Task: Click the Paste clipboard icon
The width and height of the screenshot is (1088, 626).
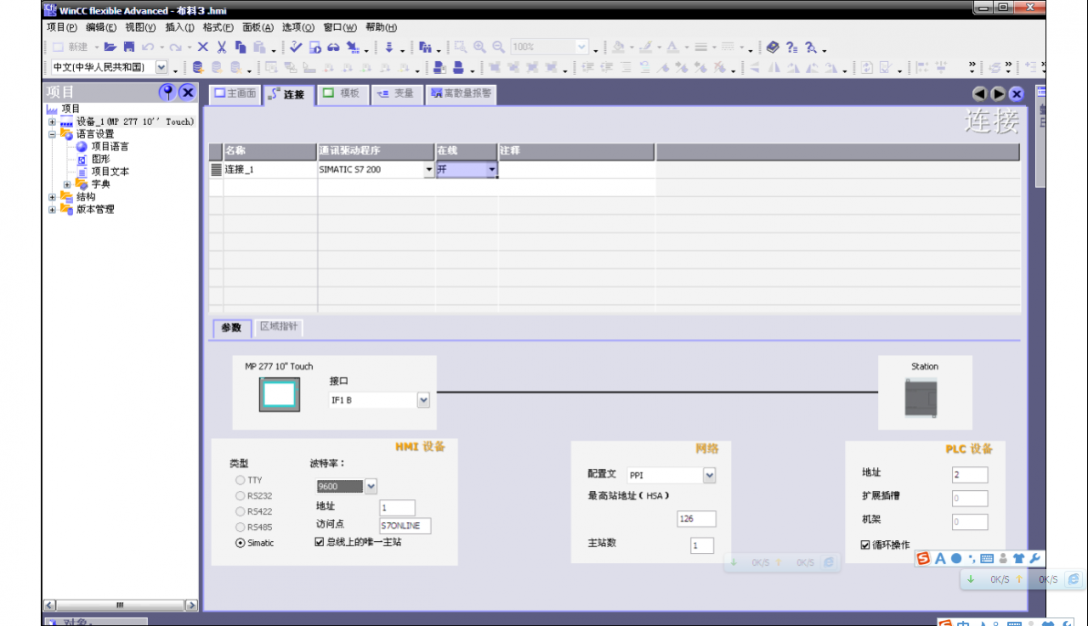Action: point(259,47)
